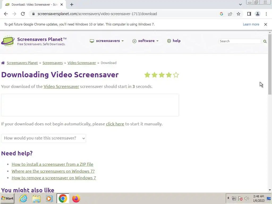The height and width of the screenshot is (204, 272).
Task: Open 'How to install a screensaver from a ZIP file'
Action: (52, 164)
